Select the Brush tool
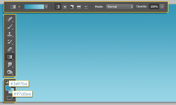This screenshot has height=105, width=176. tap(10, 27)
